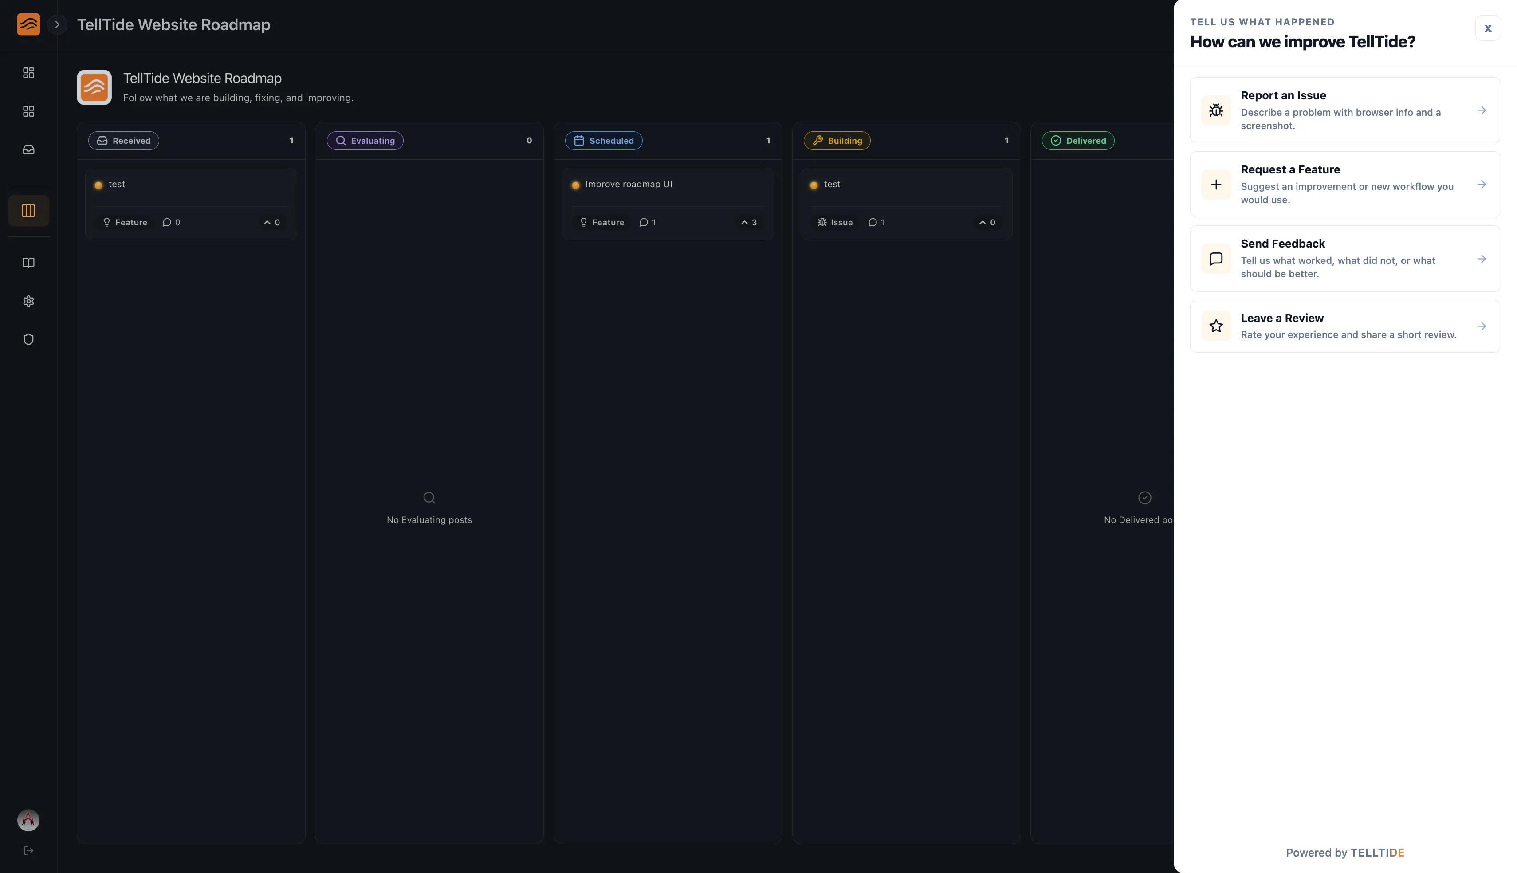Click the 'TellTide Website Roadmap' top bar title

pyautogui.click(x=174, y=24)
